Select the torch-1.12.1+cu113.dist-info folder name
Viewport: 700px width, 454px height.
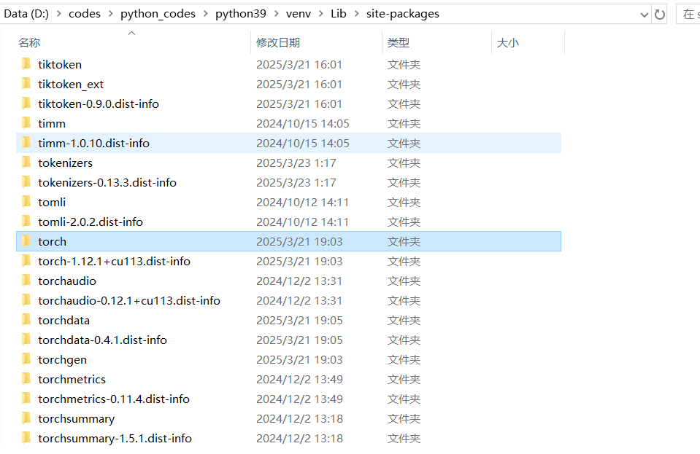point(114,261)
